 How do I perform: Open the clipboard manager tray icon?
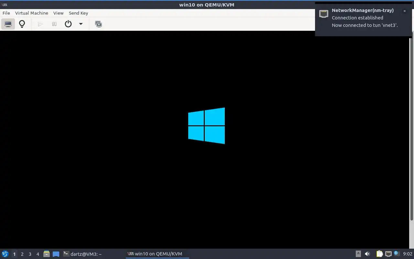380,254
